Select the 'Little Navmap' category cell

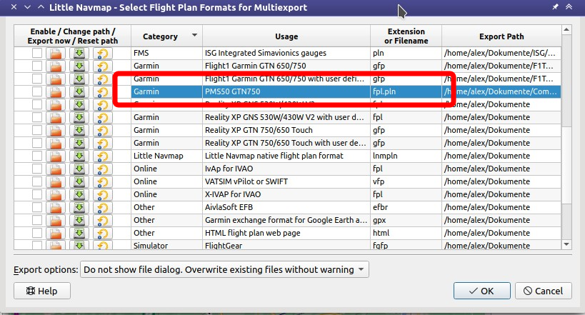pos(166,156)
